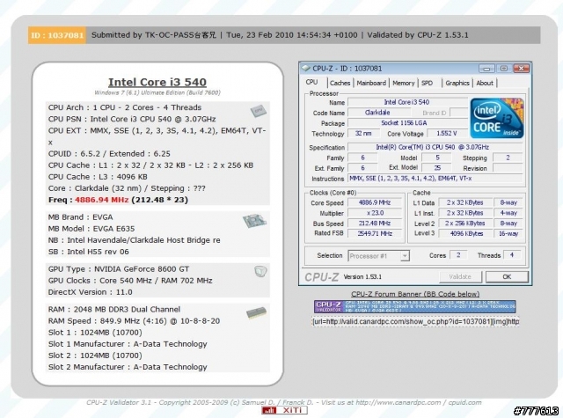Click the motherboard icon beside MB Brand
This screenshot has width=563, height=418.
pos(254,221)
